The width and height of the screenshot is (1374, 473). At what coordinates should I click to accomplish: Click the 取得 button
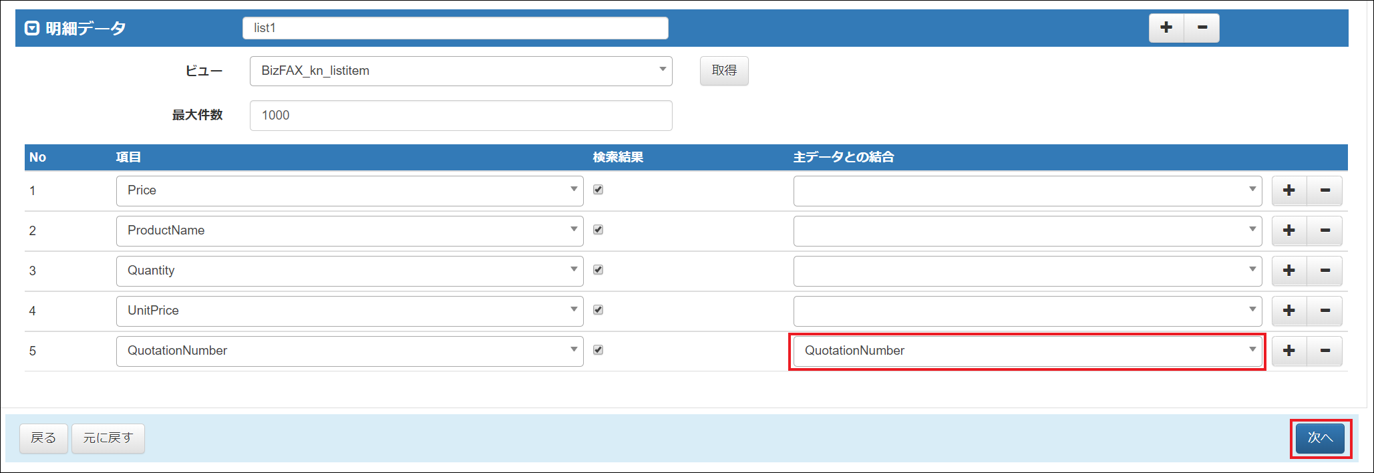tap(724, 71)
